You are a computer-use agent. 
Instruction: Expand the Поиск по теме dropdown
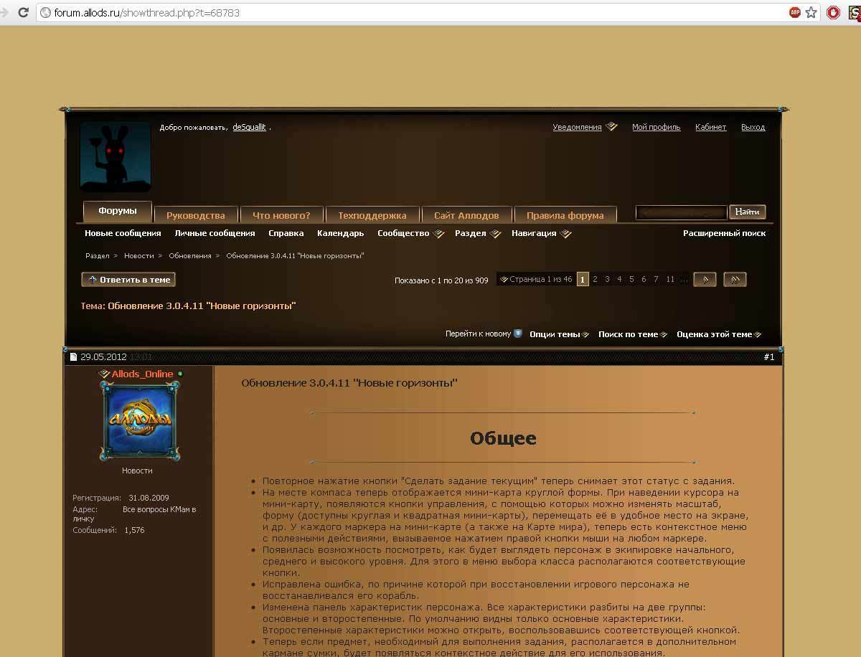pyautogui.click(x=633, y=334)
